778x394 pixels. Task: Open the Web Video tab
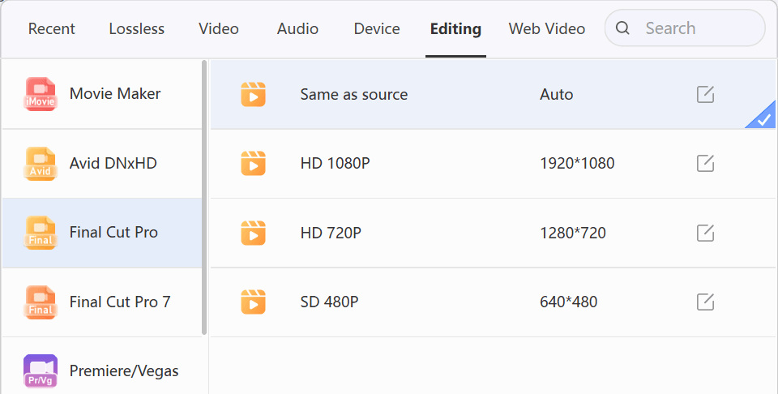coord(547,29)
